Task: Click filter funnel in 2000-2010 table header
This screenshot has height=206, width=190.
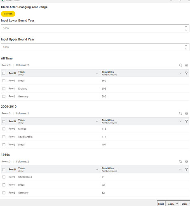Action: (x=186, y=121)
